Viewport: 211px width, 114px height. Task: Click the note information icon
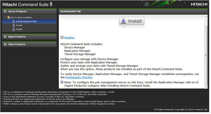[62, 82]
